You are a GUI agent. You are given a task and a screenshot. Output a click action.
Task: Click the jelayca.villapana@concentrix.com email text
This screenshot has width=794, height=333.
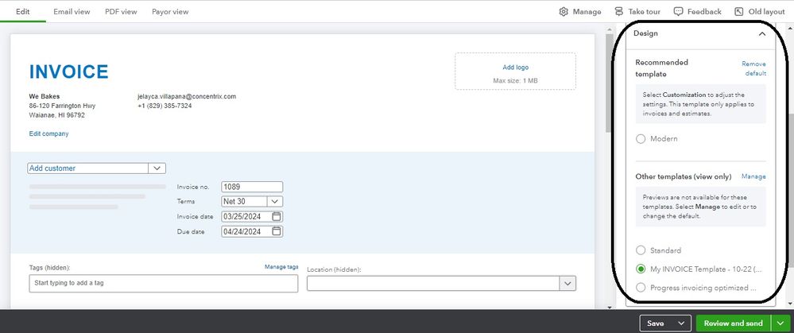(x=186, y=96)
